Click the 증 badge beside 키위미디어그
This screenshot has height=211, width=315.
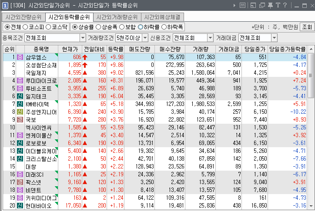(x=20, y=198)
